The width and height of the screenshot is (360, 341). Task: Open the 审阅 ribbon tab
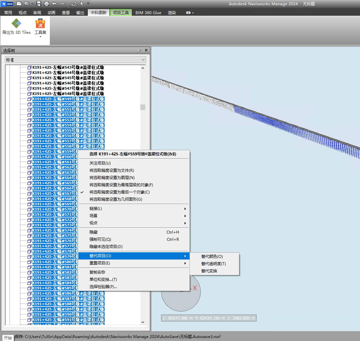pos(37,13)
